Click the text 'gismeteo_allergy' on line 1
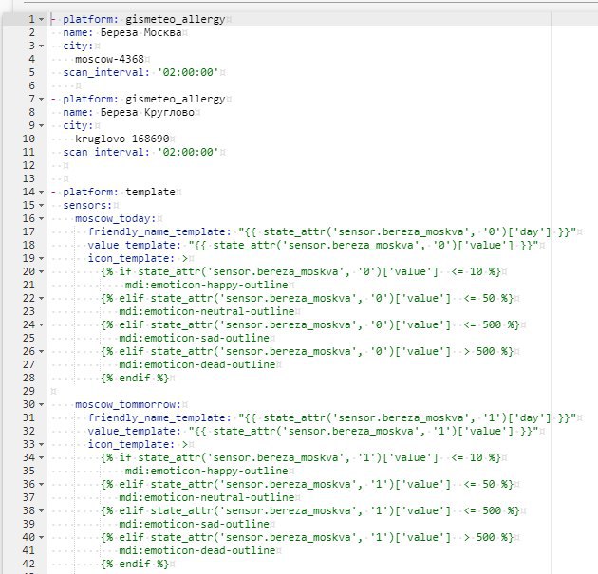 175,19
